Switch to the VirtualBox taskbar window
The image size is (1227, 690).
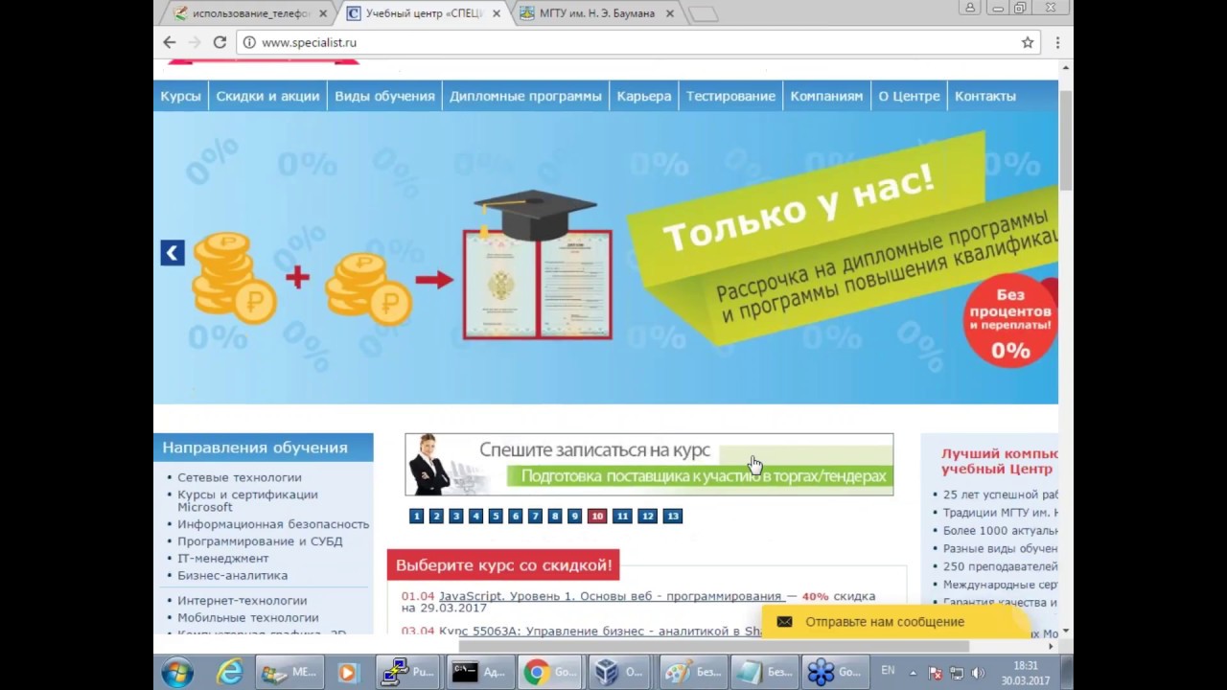(620, 673)
